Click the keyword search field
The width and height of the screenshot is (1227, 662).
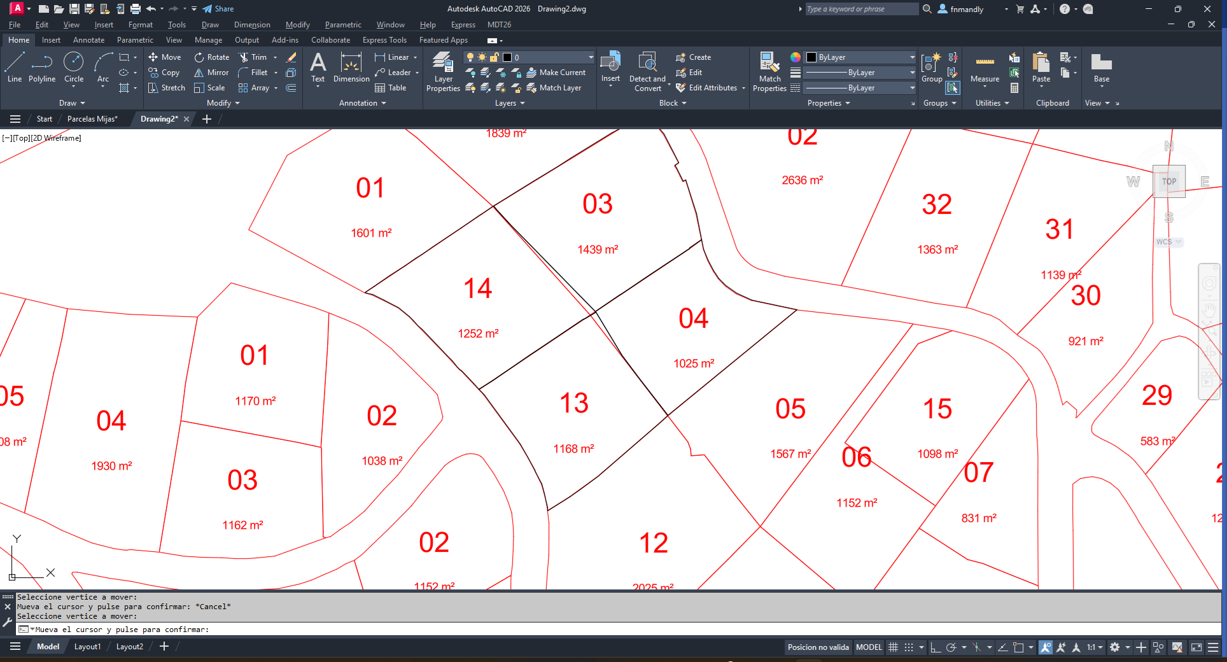coord(862,9)
